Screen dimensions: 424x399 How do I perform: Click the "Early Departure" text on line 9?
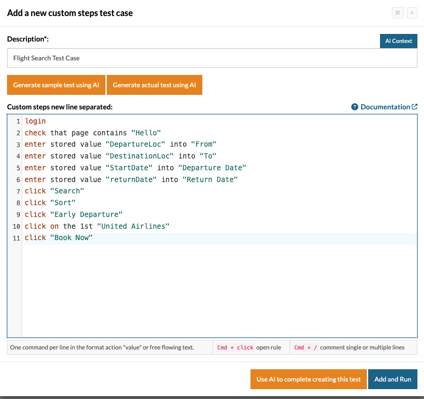click(x=86, y=214)
